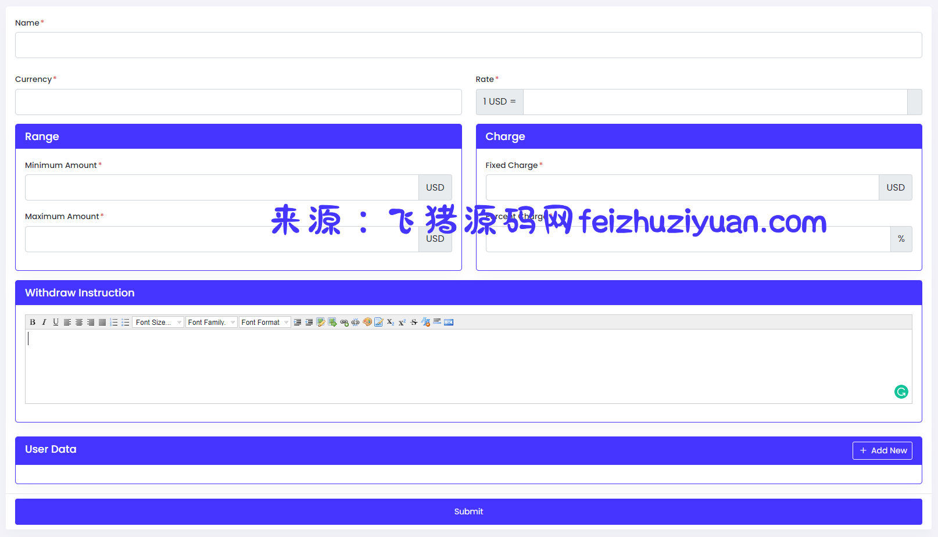Click the Grammarly icon in editor
This screenshot has height=537, width=938.
[x=901, y=392]
